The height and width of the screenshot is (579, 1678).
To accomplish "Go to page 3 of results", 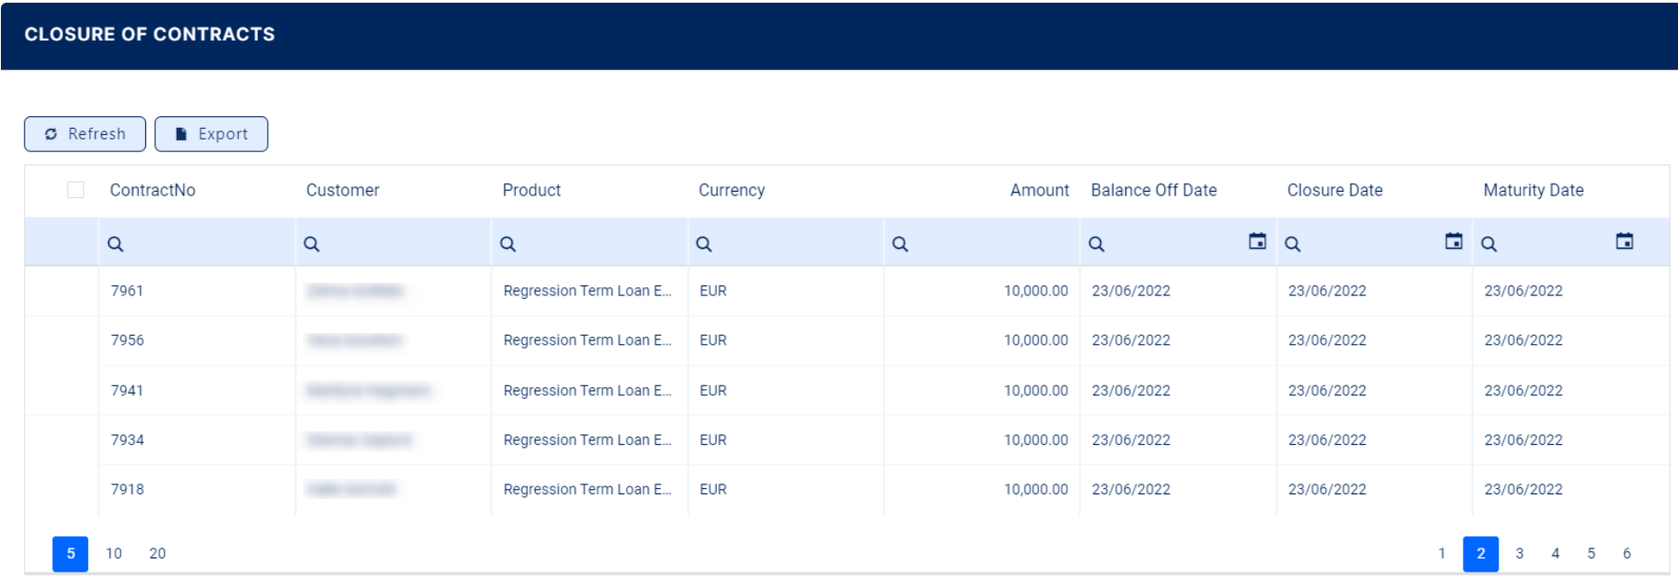I will point(1519,554).
